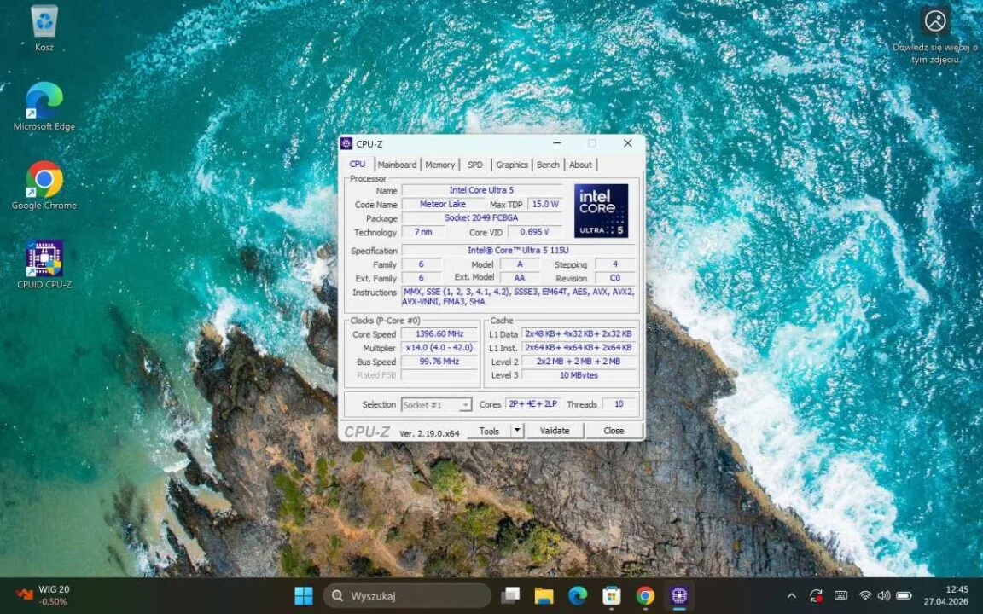Open File Explorer from the taskbar
Image resolution: width=983 pixels, height=614 pixels.
pyautogui.click(x=544, y=595)
